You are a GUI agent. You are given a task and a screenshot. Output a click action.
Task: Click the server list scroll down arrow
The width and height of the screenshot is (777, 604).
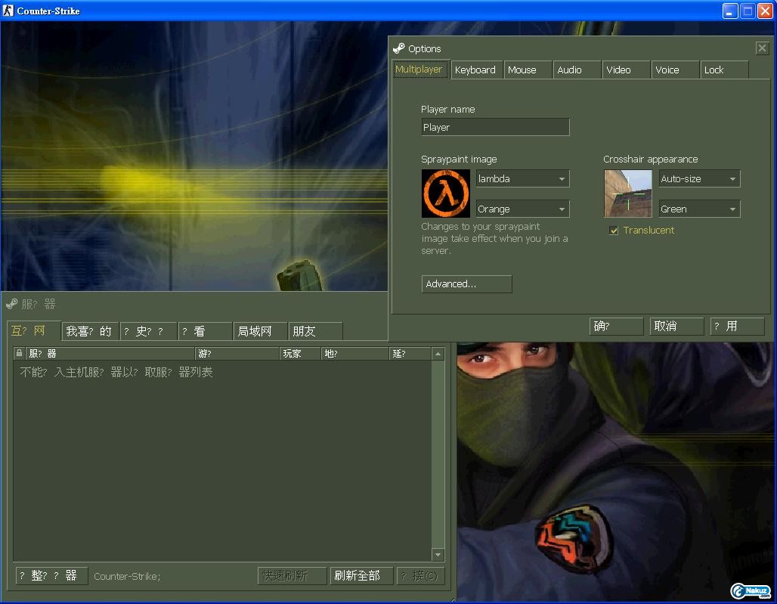coord(438,555)
